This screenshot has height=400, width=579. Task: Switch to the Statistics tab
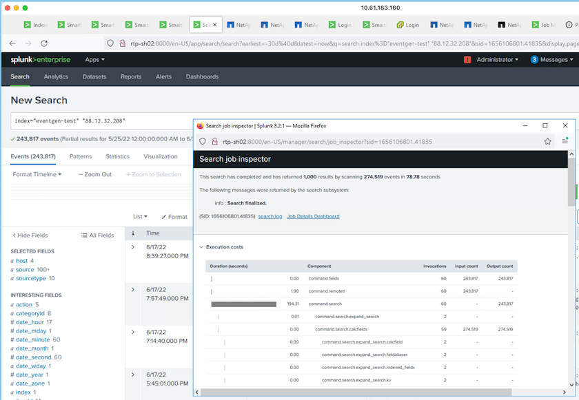tap(117, 156)
